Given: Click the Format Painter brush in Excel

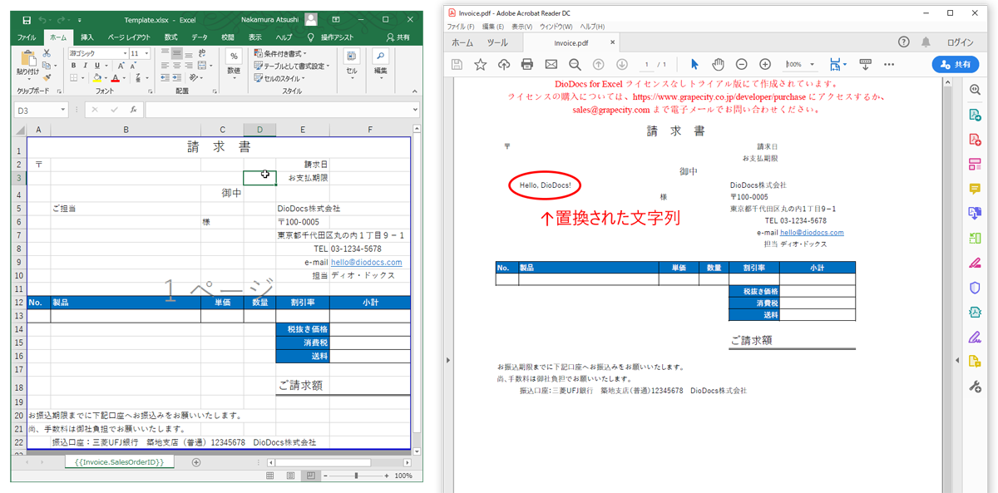Looking at the screenshot, I should pyautogui.click(x=47, y=78).
